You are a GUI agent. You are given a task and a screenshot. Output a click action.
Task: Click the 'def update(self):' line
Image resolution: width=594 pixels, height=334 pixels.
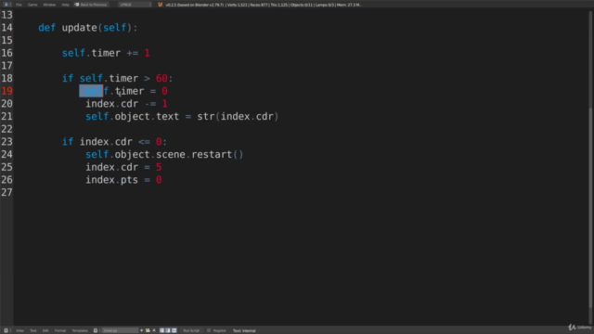(x=88, y=28)
